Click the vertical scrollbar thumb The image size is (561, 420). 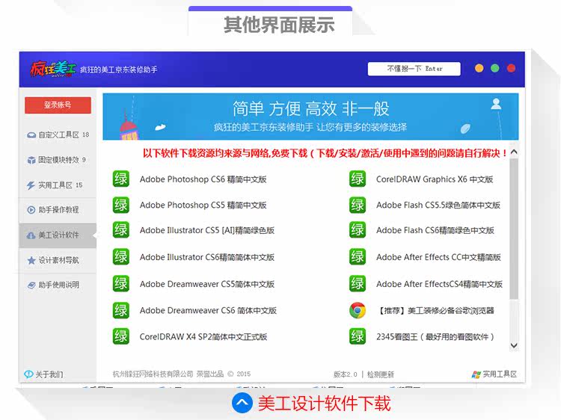pyautogui.click(x=514, y=229)
